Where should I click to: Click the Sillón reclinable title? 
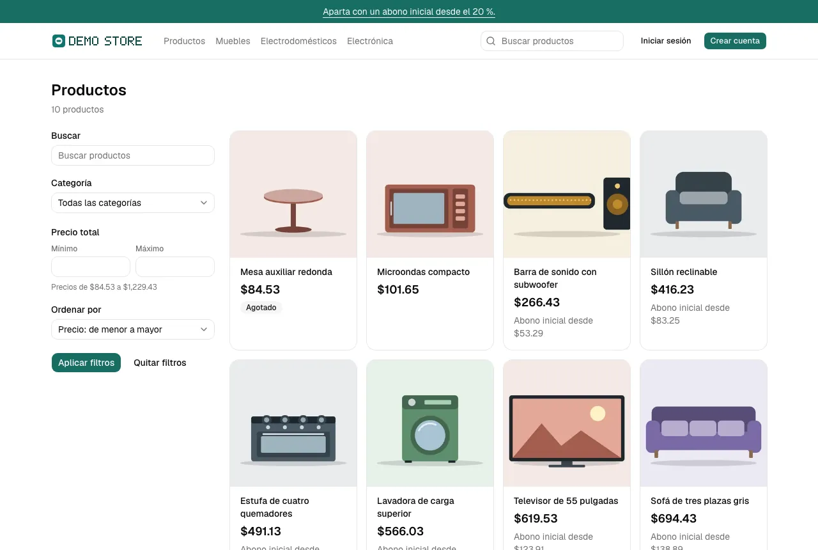684,272
